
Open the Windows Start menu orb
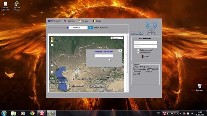tap(4, 113)
